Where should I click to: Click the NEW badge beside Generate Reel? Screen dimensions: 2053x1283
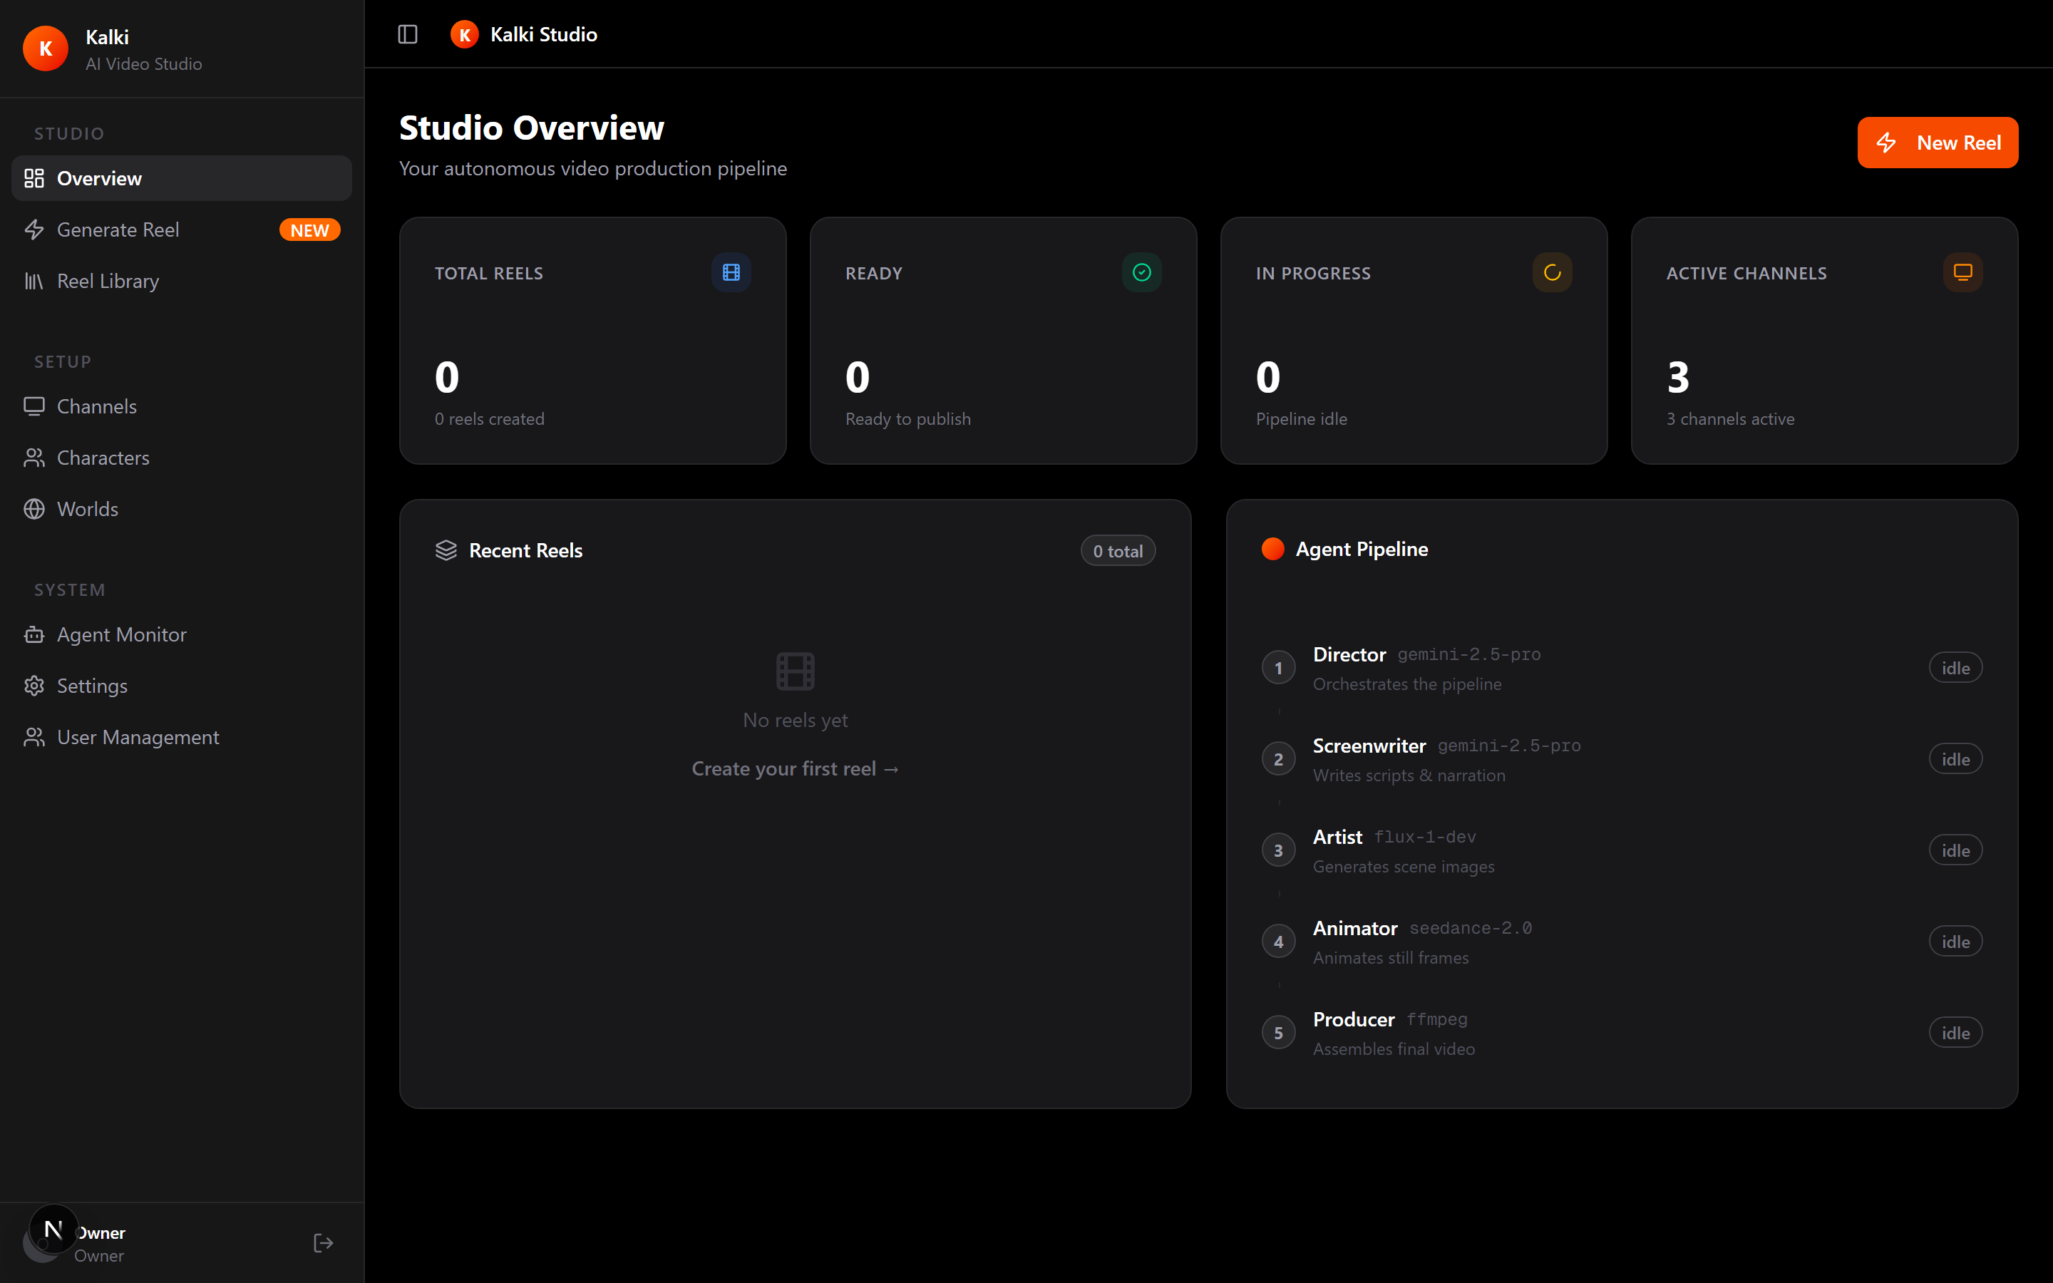[309, 230]
